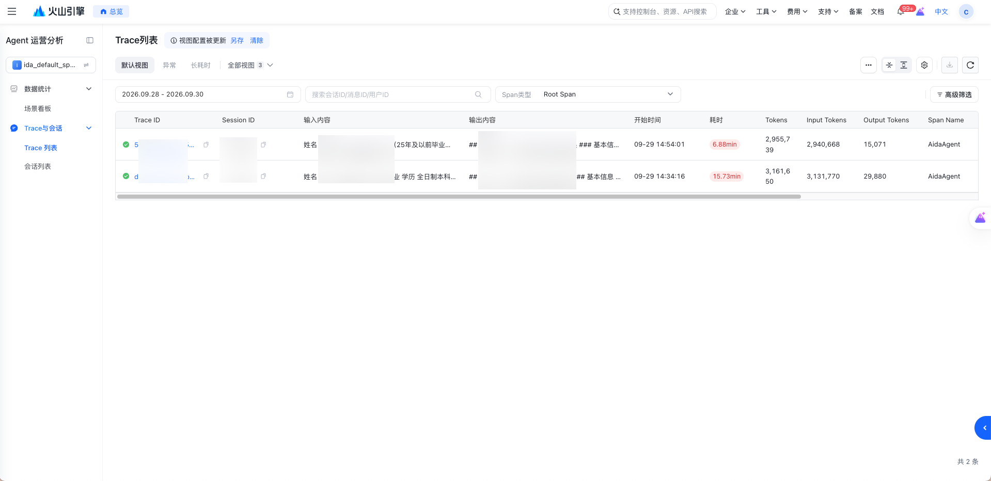Copy Trace ID of the 14:34:16 row

[x=206, y=177]
